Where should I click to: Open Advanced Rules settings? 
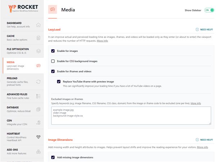click(23, 96)
